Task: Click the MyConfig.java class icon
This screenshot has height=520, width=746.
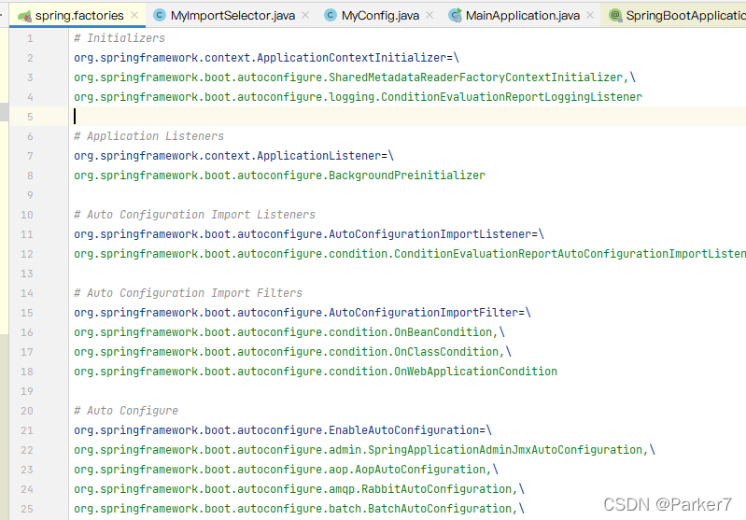Action: tap(331, 15)
